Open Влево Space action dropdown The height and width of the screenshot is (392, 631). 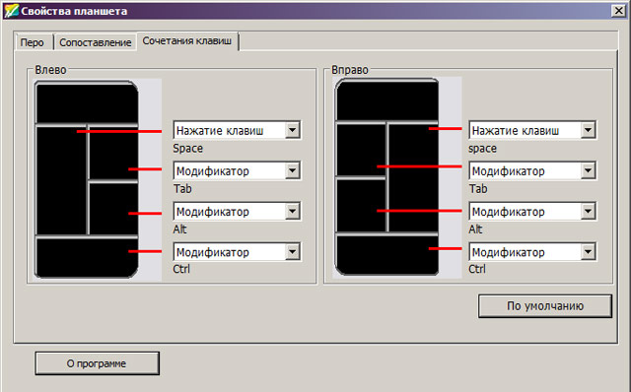237,130
